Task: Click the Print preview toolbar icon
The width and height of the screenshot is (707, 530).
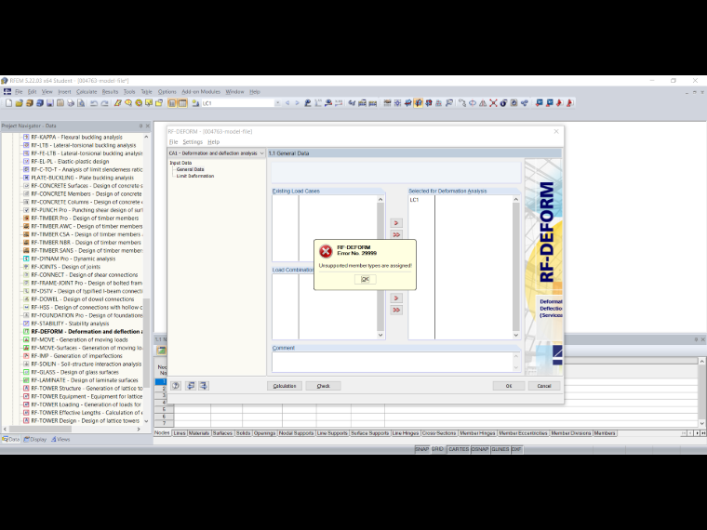Action: click(81, 103)
